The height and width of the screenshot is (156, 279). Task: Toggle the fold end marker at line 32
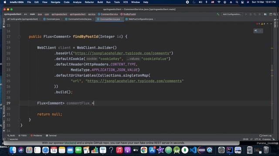(19, 120)
